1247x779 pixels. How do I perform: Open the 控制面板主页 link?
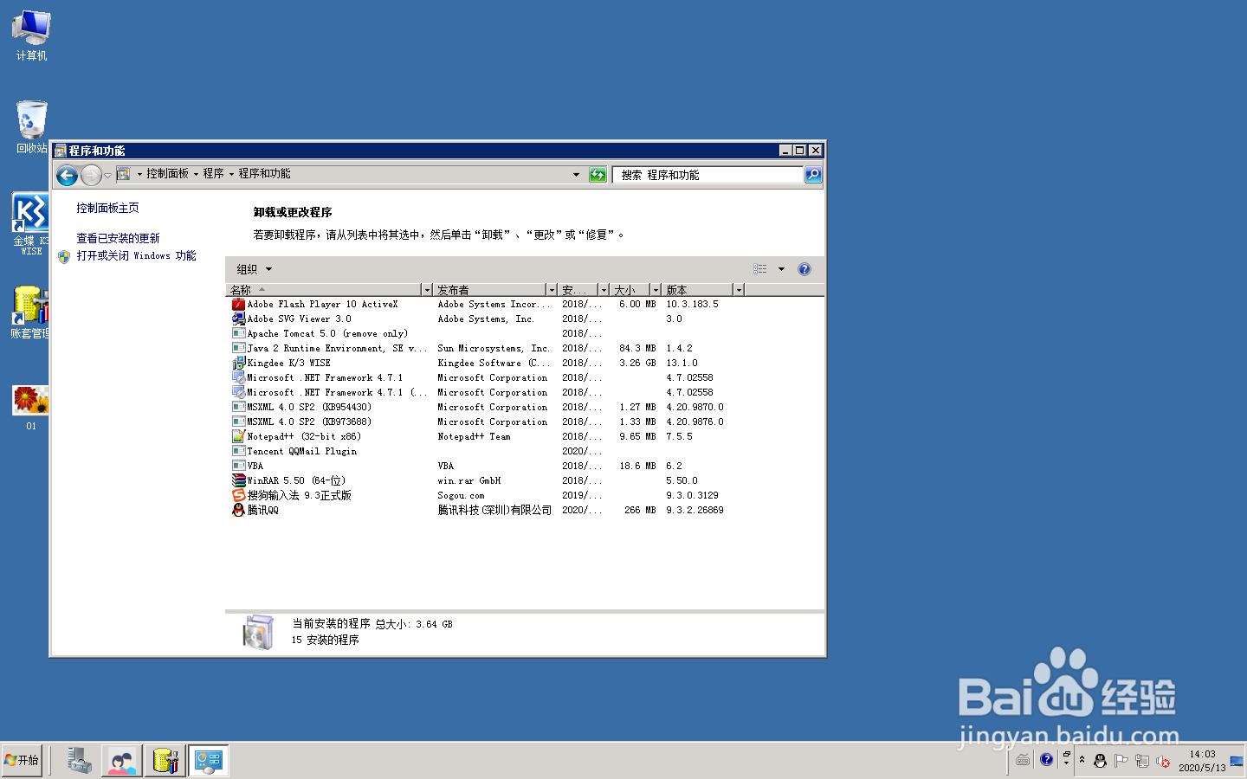(107, 209)
